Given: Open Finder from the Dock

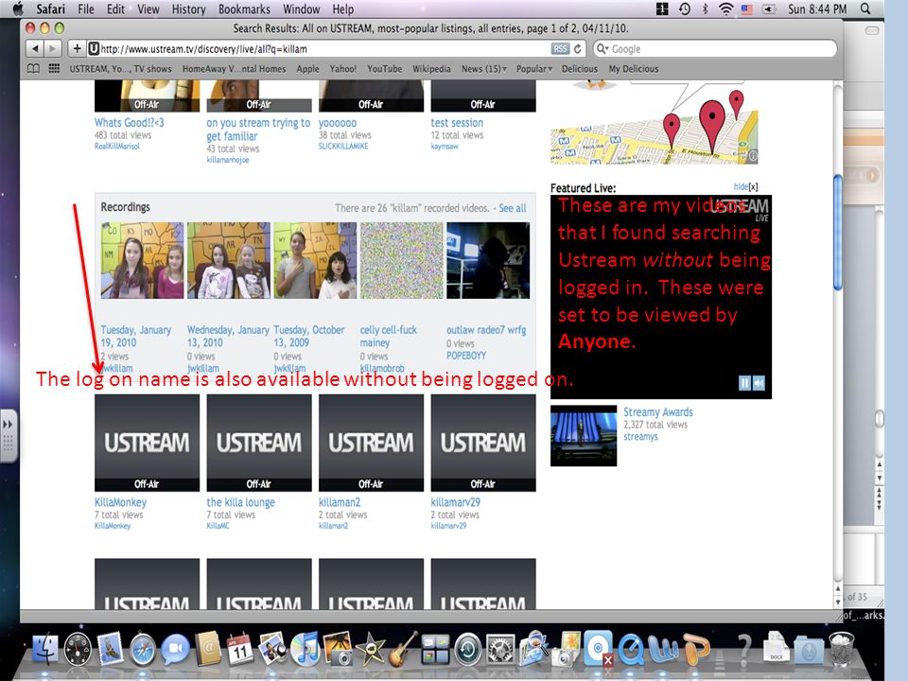Looking at the screenshot, I should click(x=45, y=649).
